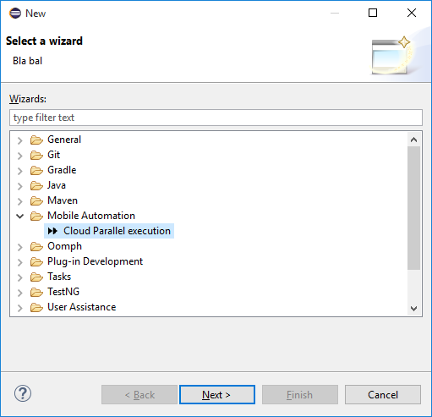Click the Eclipse logo in title bar

coord(15,14)
